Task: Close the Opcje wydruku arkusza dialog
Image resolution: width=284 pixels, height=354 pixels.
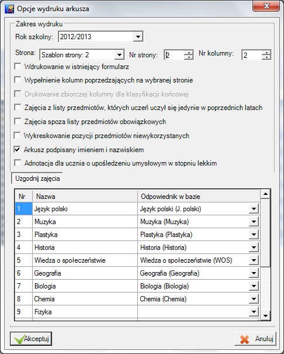Action: 266,6
